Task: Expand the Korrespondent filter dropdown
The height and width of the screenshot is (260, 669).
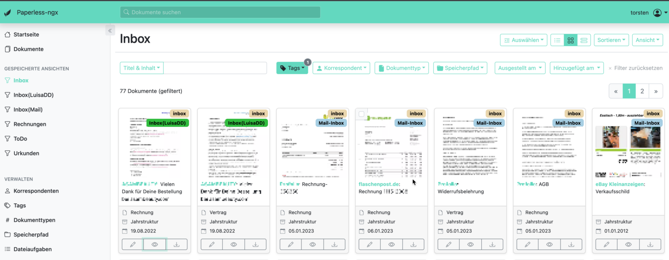Action: [x=341, y=68]
